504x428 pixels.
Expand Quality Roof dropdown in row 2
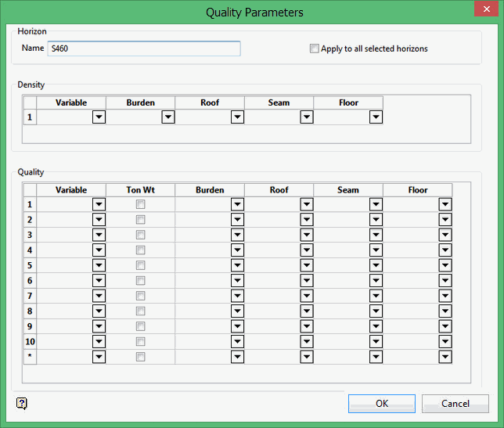pos(307,220)
